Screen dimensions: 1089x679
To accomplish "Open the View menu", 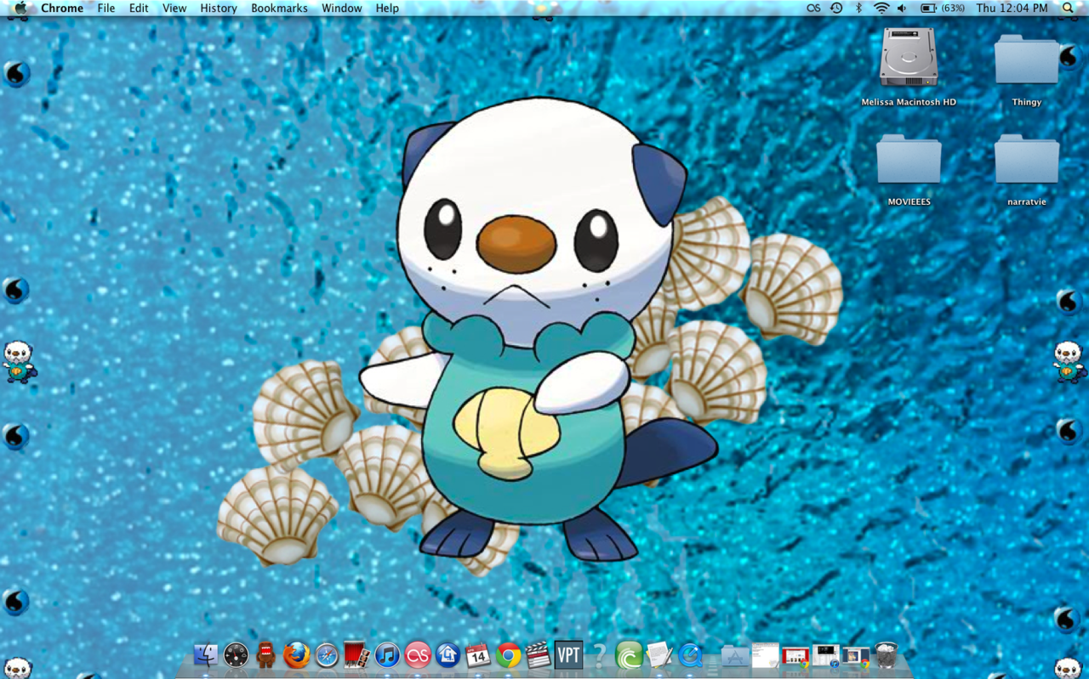I will 174,8.
